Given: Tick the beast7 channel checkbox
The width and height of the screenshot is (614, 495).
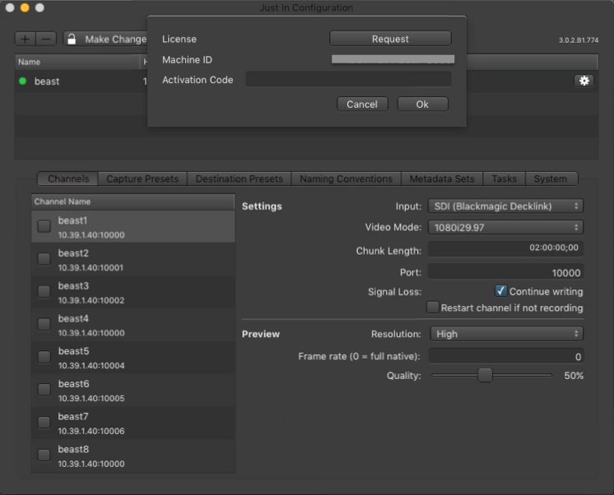Looking at the screenshot, I should pos(44,422).
